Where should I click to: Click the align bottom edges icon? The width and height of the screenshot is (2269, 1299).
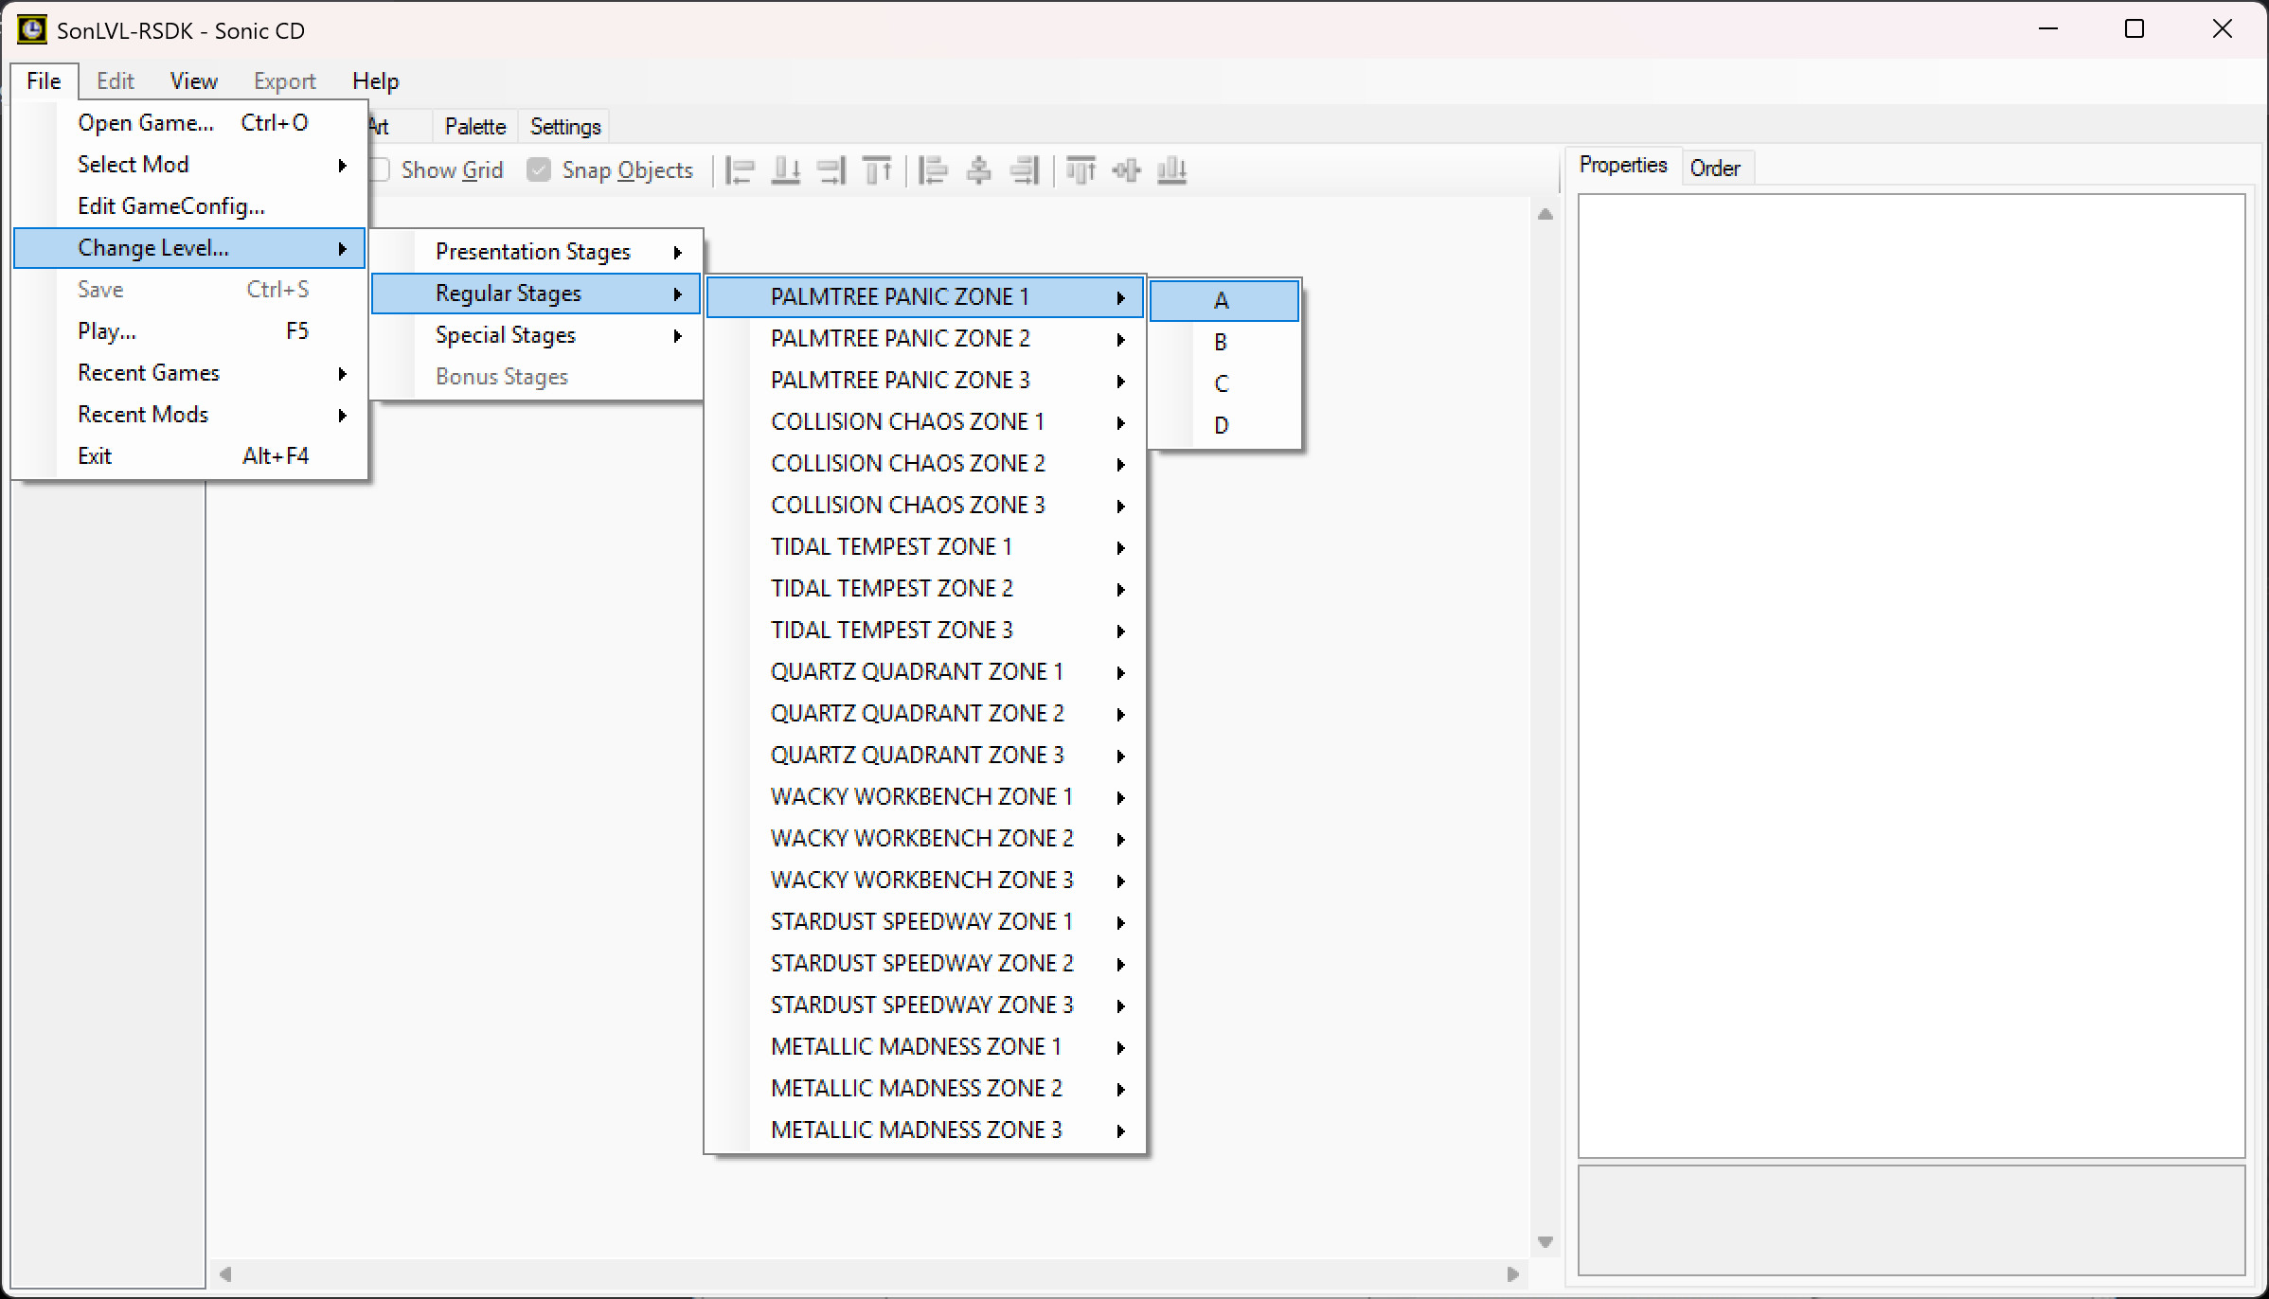1172,170
